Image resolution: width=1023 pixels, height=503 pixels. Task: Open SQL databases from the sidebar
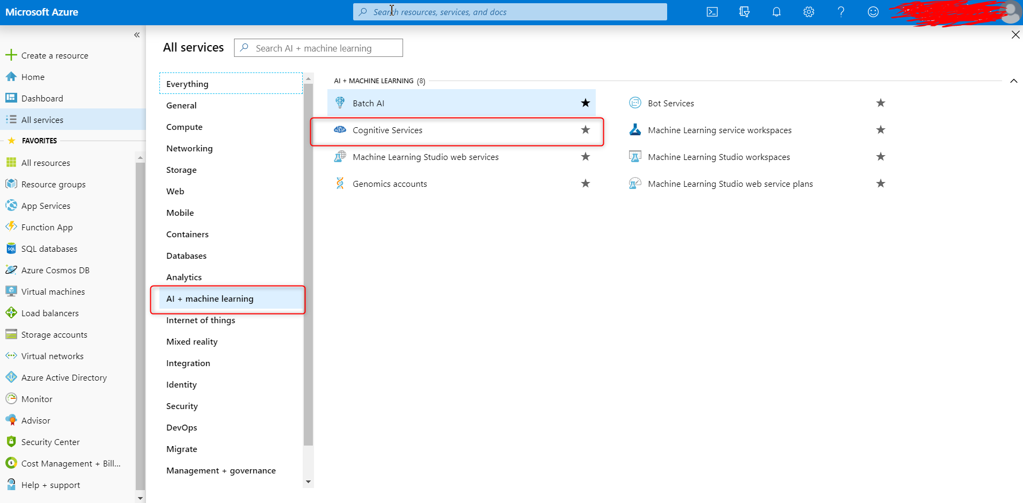click(49, 248)
